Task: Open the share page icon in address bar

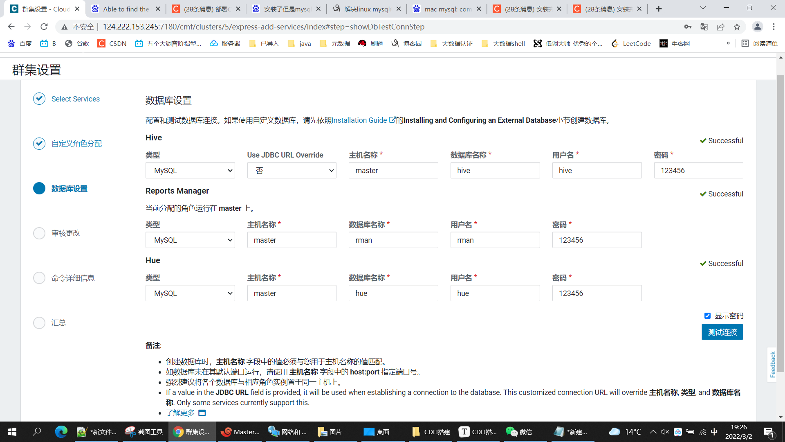Action: pyautogui.click(x=720, y=27)
